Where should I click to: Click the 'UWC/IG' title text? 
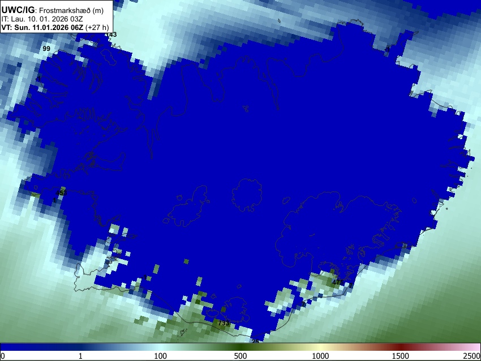tap(18, 10)
